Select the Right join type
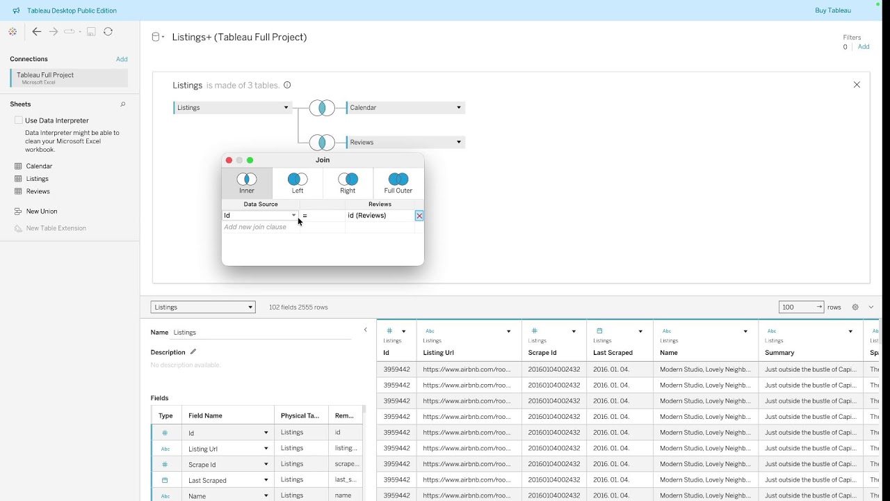890x501 pixels. click(348, 183)
